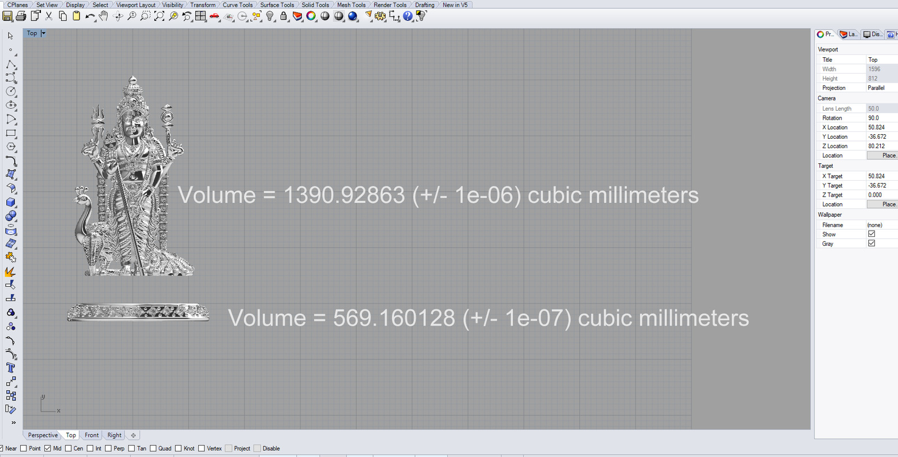Select the Polyline tool

(11, 64)
